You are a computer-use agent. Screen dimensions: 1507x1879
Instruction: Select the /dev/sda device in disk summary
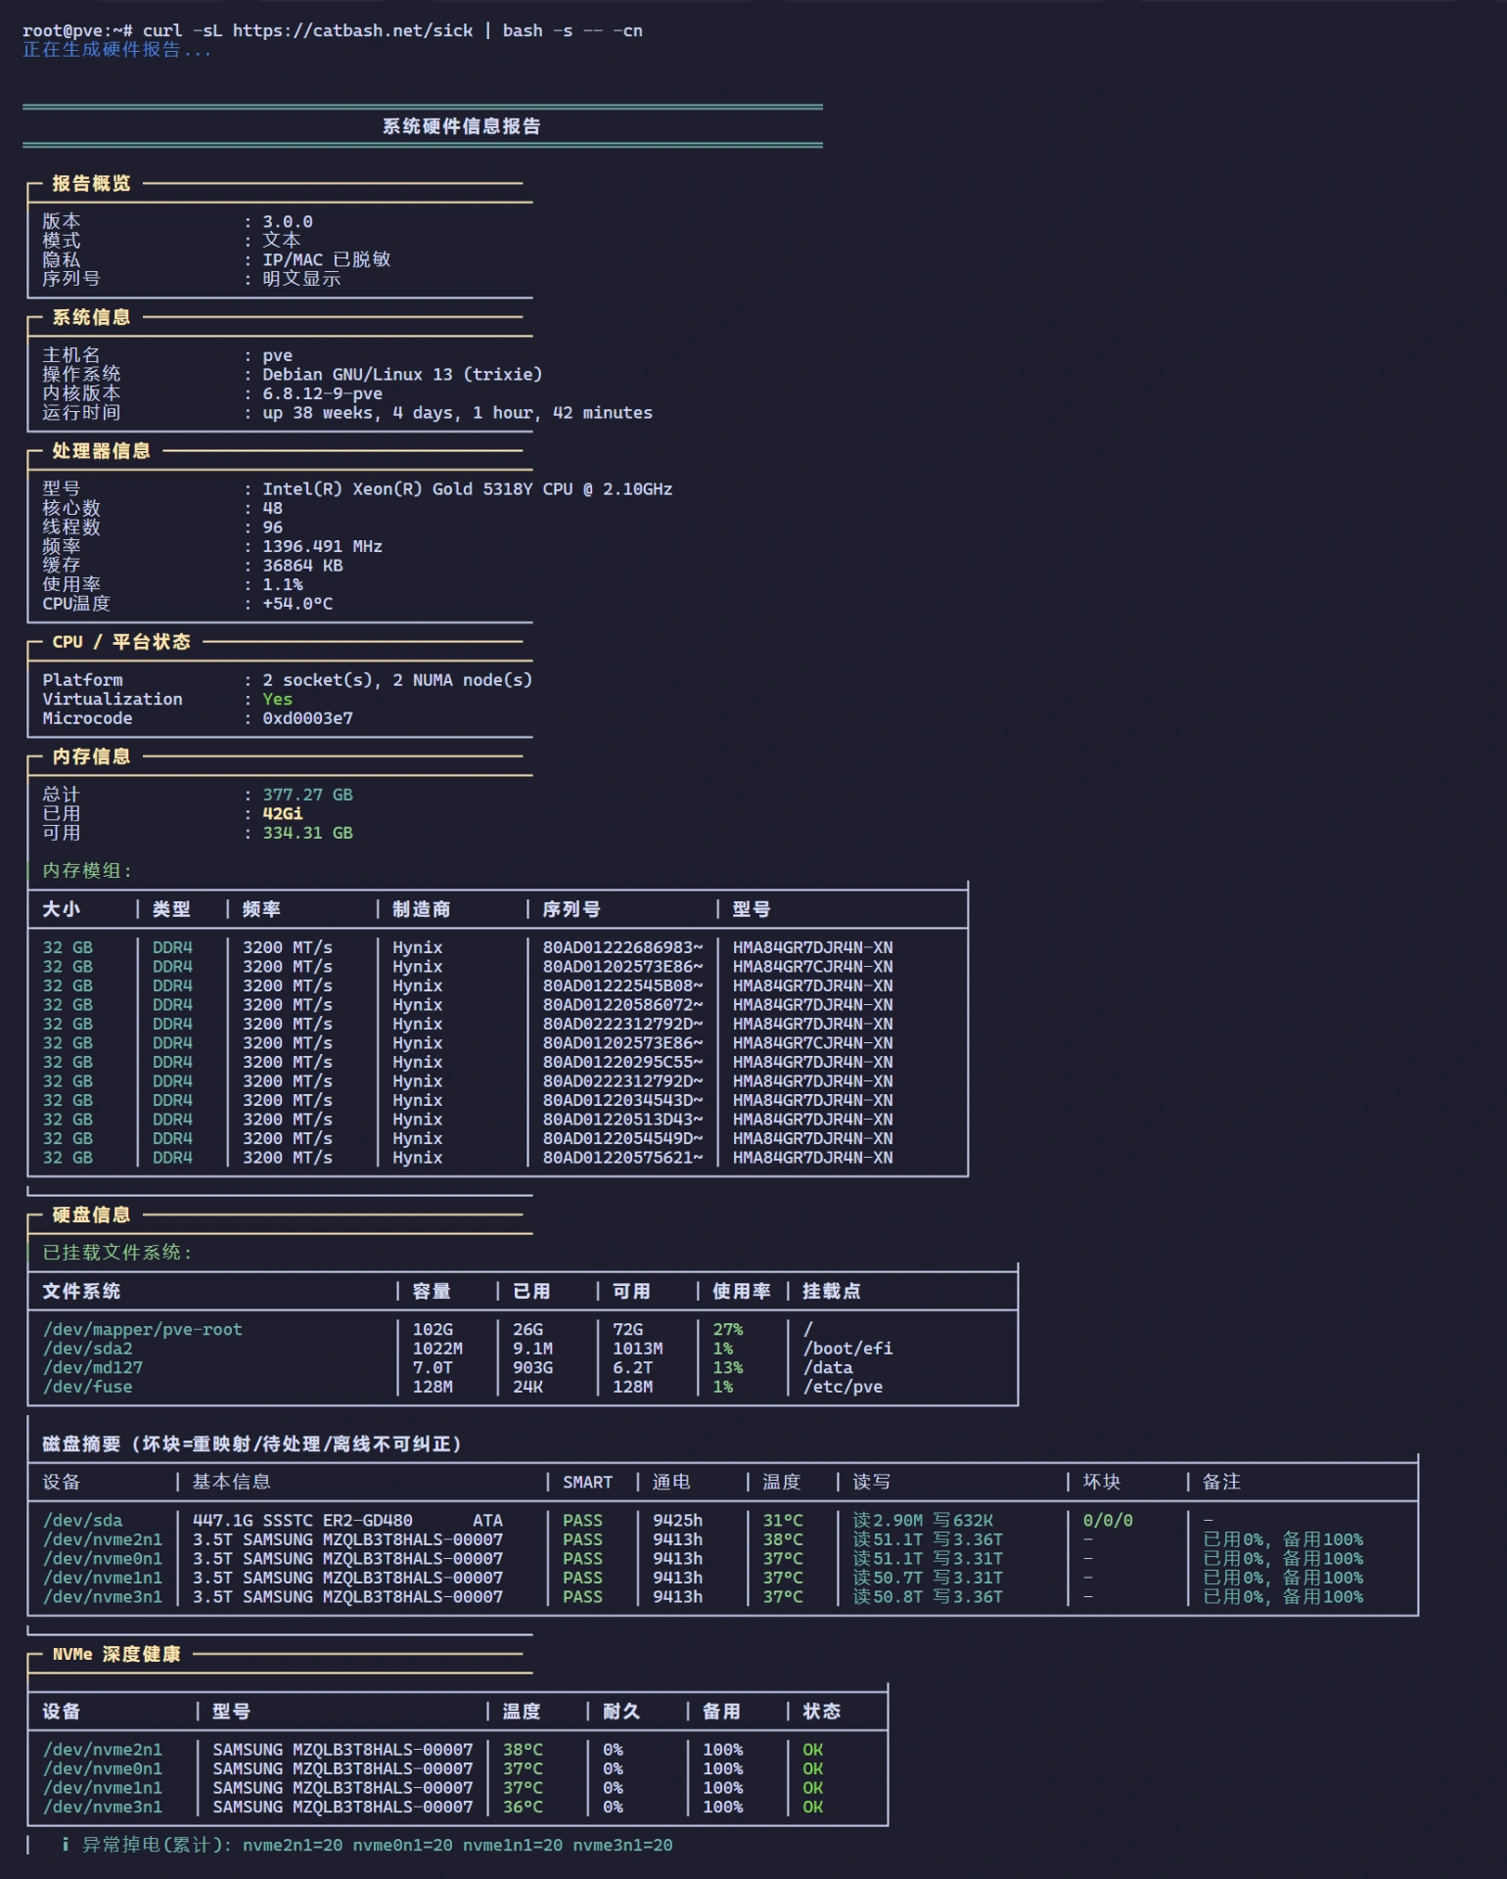click(x=82, y=1520)
